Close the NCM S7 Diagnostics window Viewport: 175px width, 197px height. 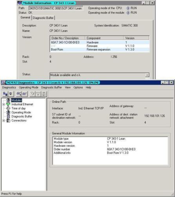coord(171,83)
